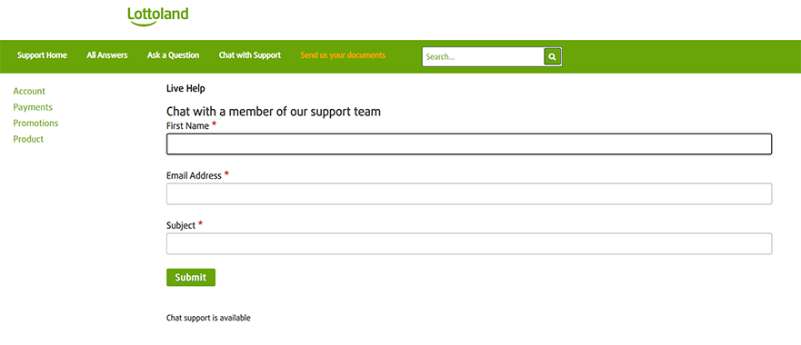Viewport: 801px width, 345px height.
Task: Click the Subject field label
Action: [x=181, y=225]
